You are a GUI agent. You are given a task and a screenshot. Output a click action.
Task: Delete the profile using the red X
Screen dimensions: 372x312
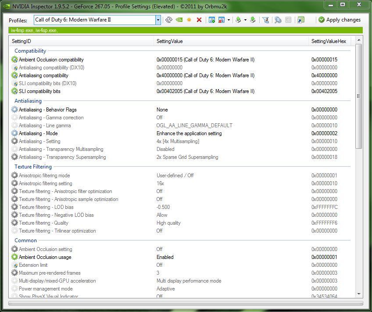[199, 20]
